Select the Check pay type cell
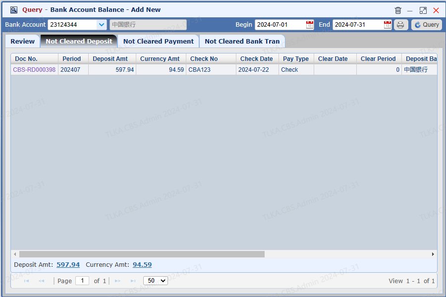Screen dimensions: 446x297 pos(296,70)
